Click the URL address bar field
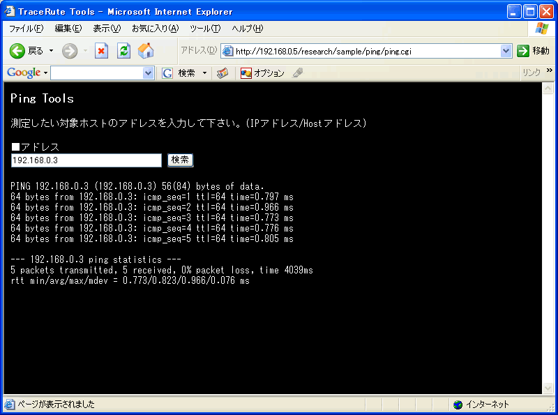The image size is (558, 415). [x=367, y=51]
